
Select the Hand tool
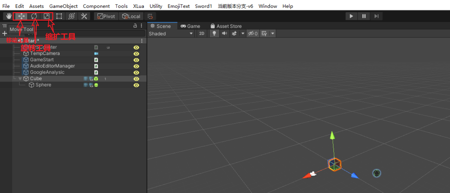coord(8,16)
